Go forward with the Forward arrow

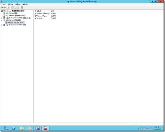[x=4, y=7]
